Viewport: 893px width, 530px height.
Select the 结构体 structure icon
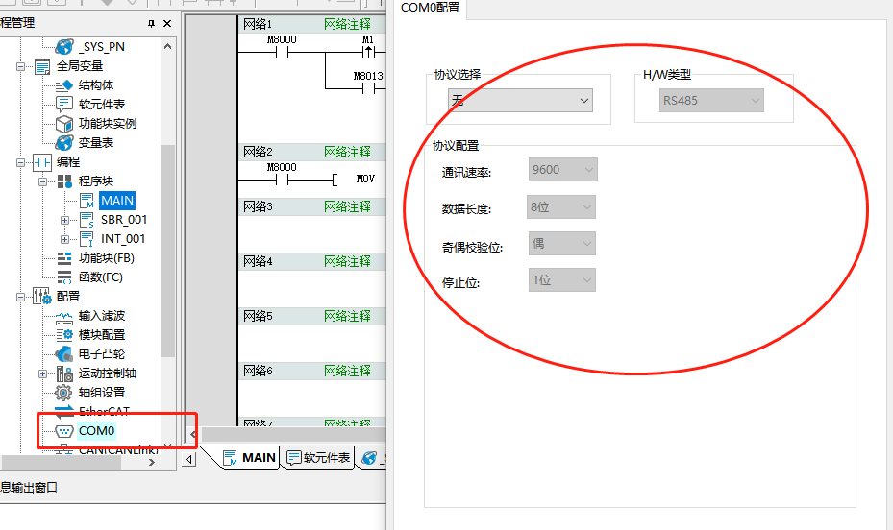[63, 85]
